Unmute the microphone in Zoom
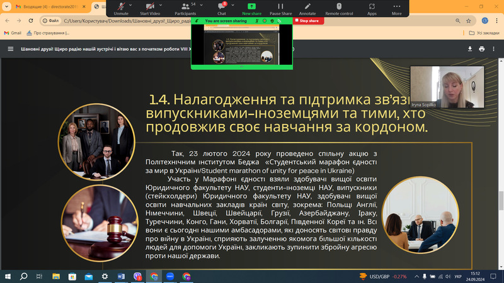 pyautogui.click(x=121, y=8)
